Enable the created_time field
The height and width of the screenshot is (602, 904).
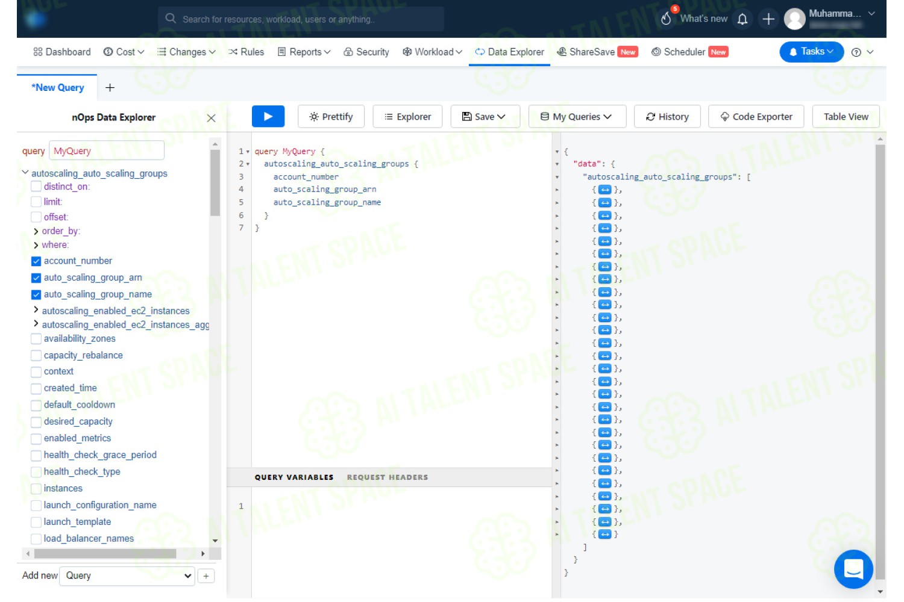[36, 389]
